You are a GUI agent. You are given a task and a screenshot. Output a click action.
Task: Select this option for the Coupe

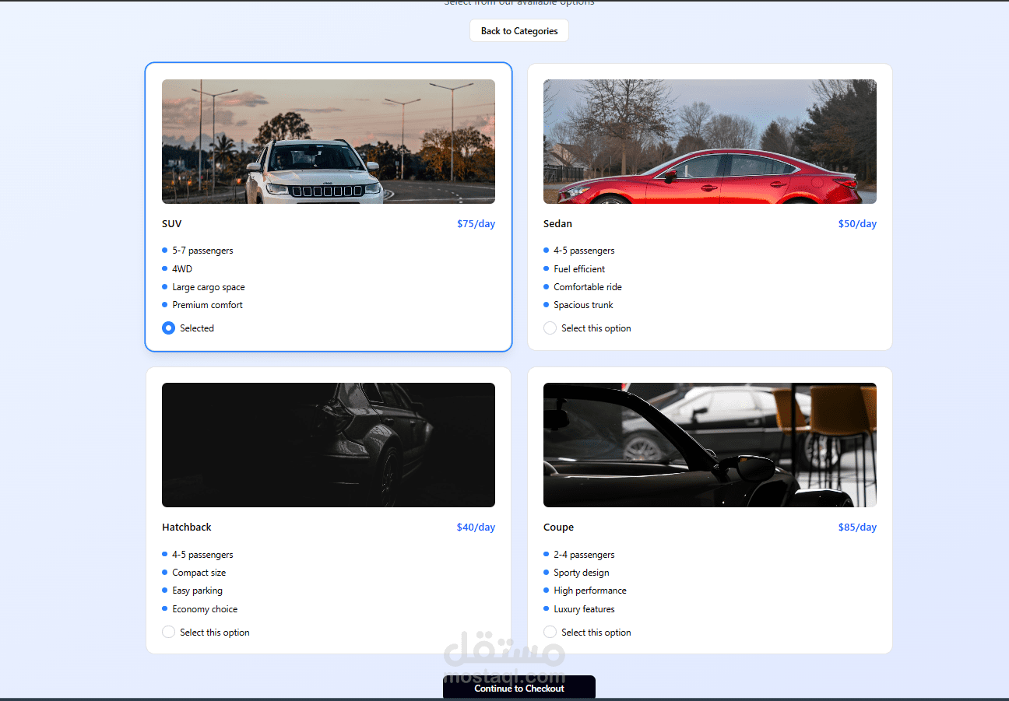pos(550,632)
